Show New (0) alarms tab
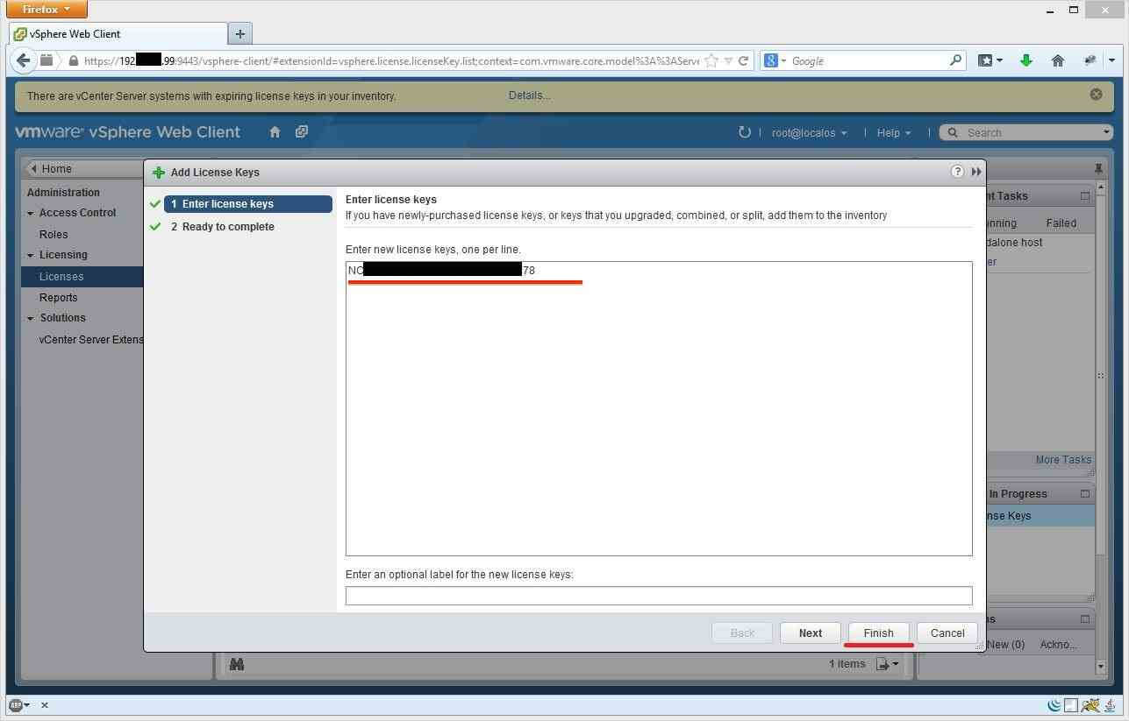 click(x=1005, y=644)
